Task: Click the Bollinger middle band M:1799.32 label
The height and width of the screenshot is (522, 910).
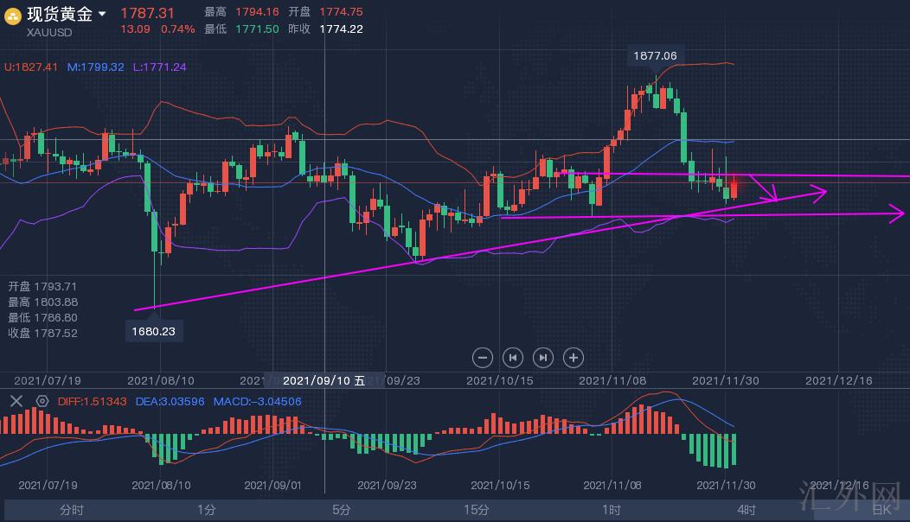Action: click(x=95, y=67)
